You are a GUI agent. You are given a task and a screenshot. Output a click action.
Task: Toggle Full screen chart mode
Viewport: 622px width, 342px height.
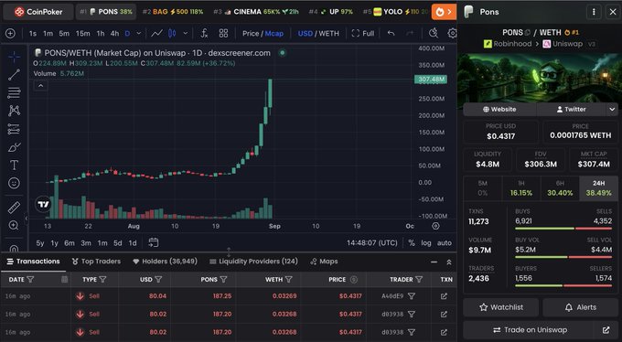[363, 33]
